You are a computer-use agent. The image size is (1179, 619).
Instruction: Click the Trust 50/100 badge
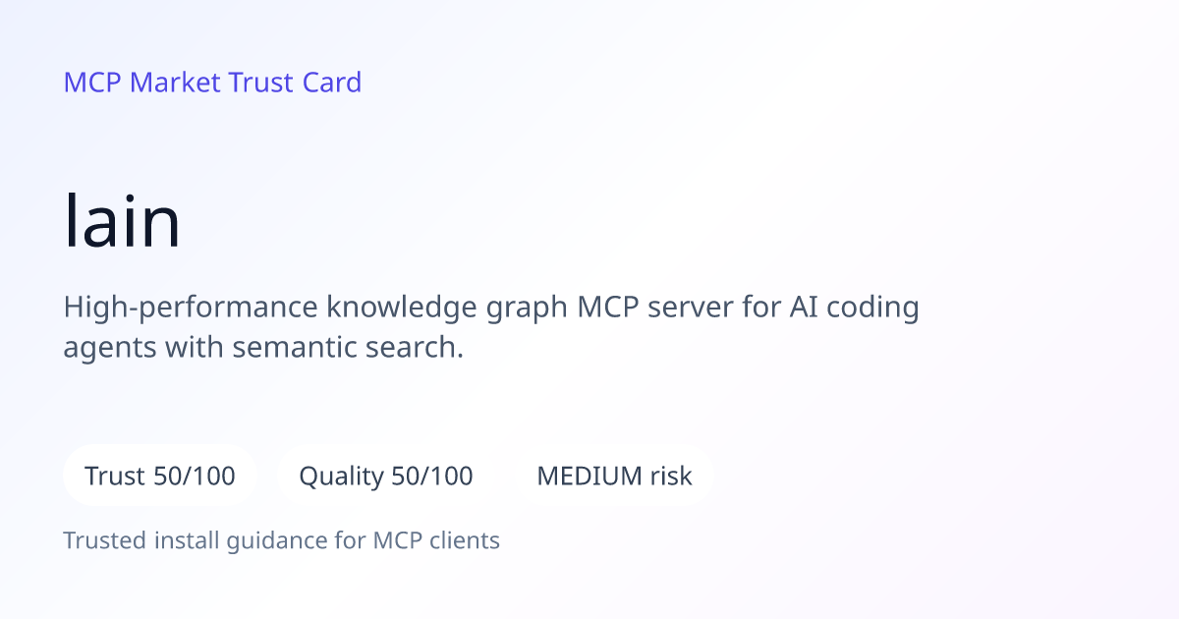tap(160, 476)
